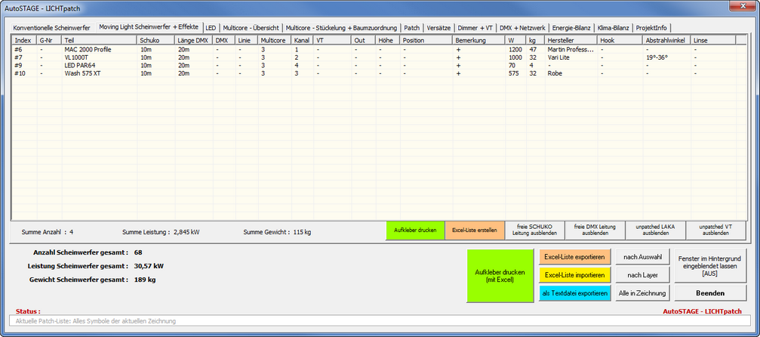
Task: Export list via 'als Textdatei exportieren'
Action: coord(574,293)
